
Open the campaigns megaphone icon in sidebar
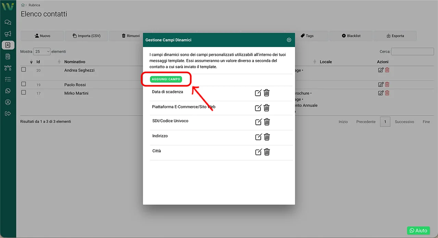(x=8, y=34)
